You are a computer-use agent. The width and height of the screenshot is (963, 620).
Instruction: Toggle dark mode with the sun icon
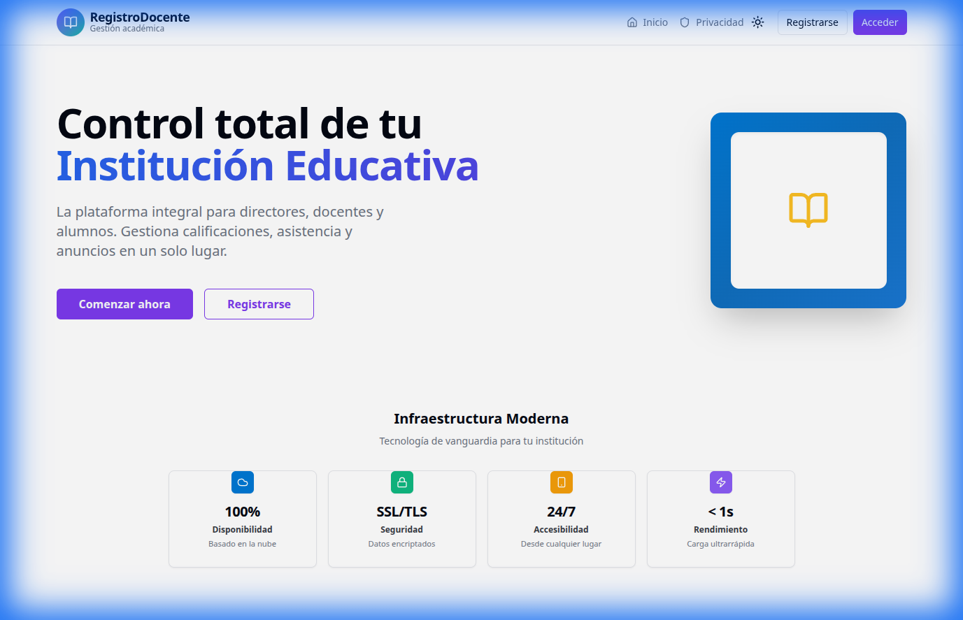point(757,22)
